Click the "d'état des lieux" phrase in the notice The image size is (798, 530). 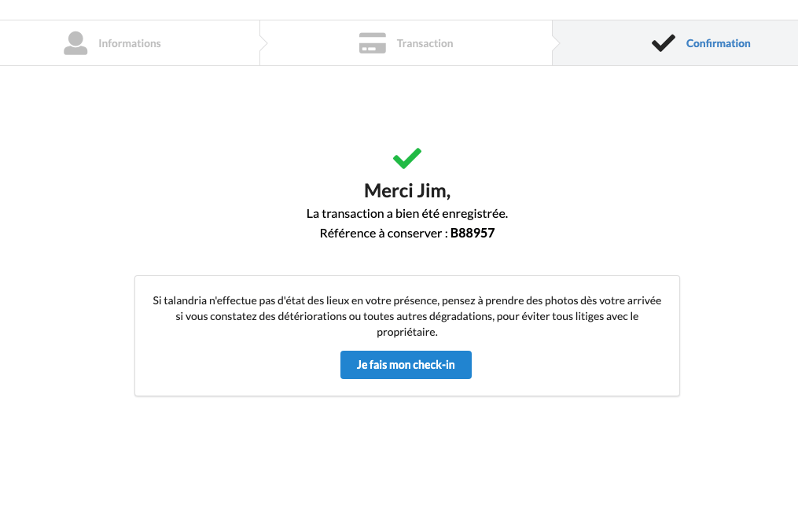click(312, 300)
